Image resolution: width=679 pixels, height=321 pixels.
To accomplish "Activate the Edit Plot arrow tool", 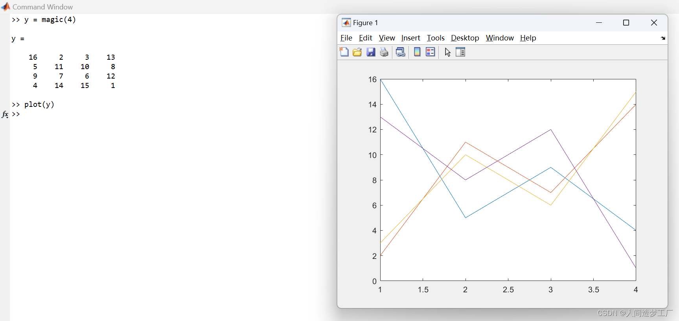I will (x=447, y=52).
